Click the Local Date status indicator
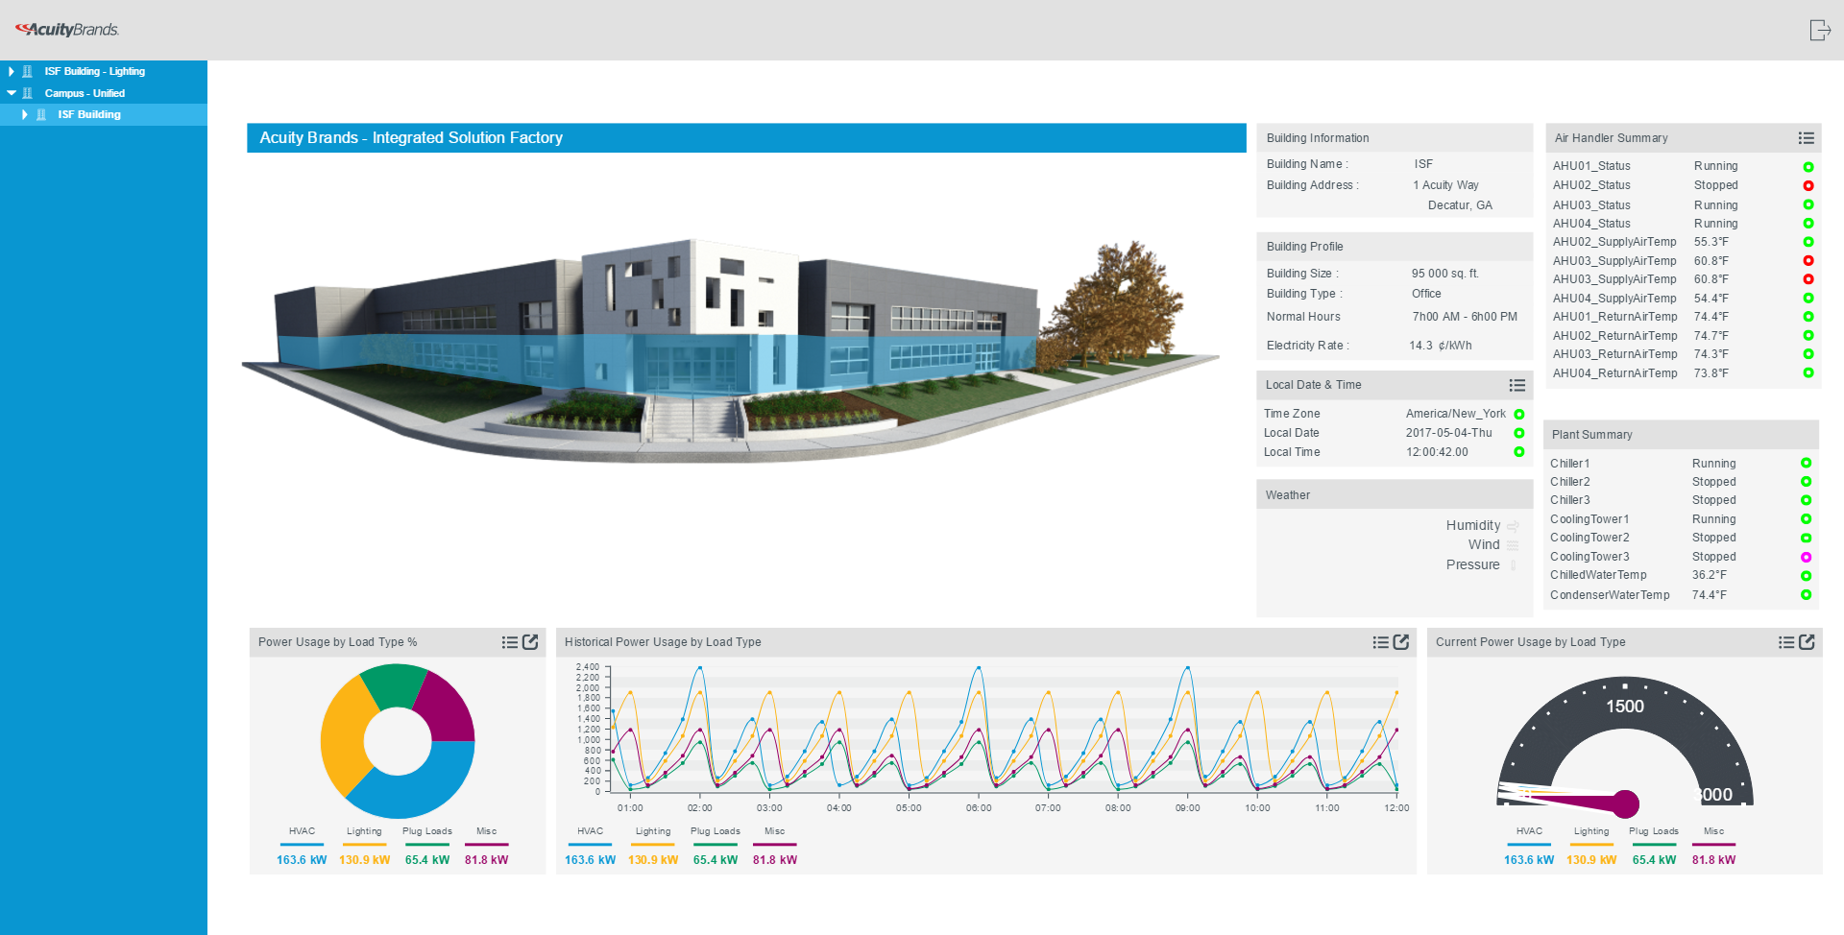Screen dimensions: 1844x935 click(x=1519, y=433)
